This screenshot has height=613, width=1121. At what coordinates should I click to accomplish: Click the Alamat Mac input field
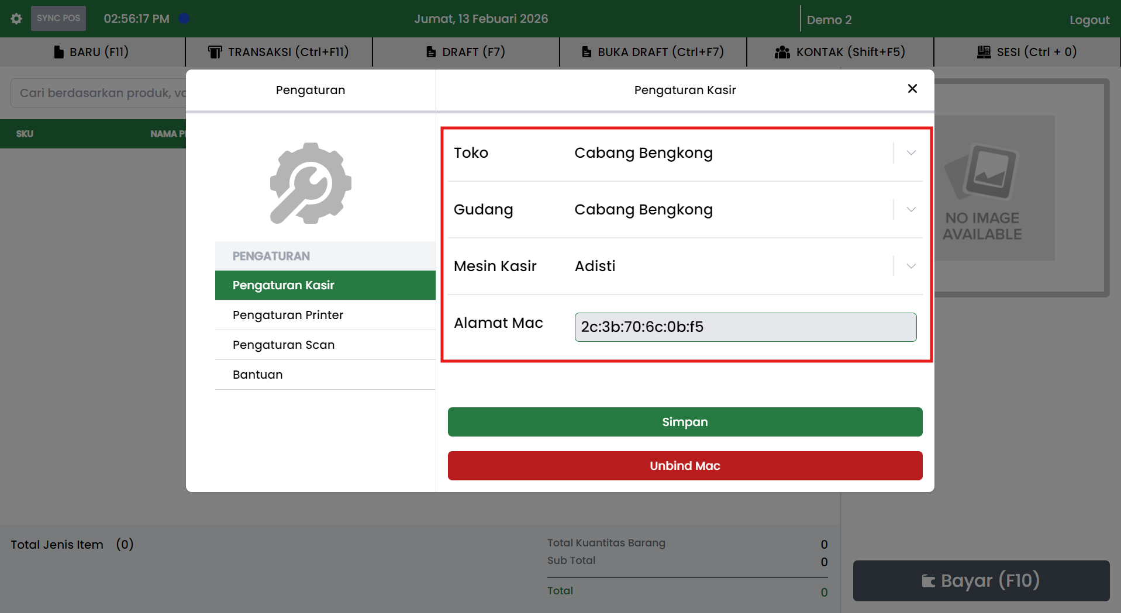click(745, 327)
